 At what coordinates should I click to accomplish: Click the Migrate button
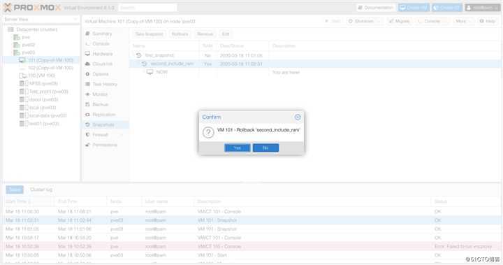399,21
